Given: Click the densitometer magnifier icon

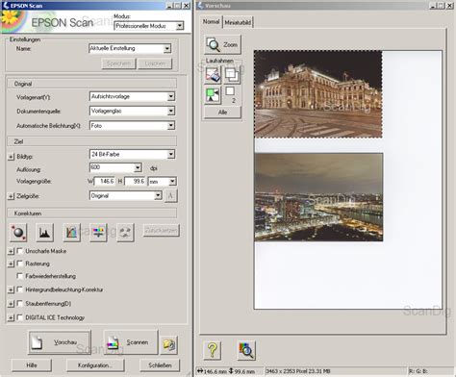Looking at the screenshot, I should pyautogui.click(x=246, y=350).
